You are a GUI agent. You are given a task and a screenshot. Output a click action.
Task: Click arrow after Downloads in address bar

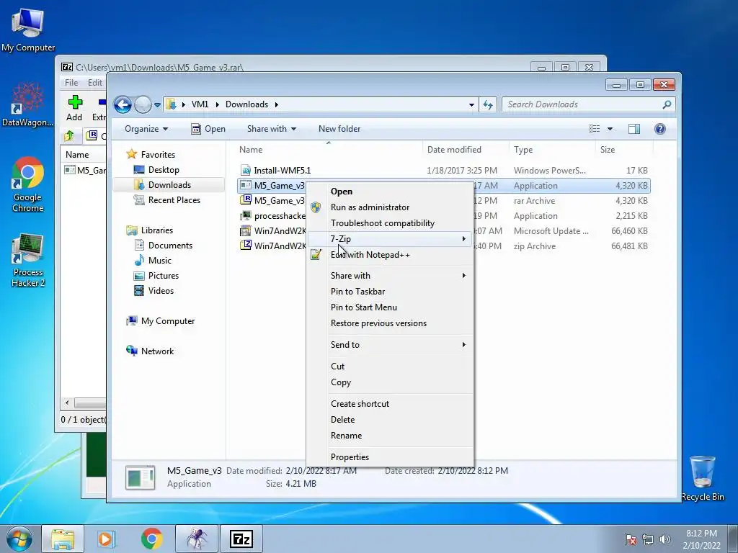277,104
